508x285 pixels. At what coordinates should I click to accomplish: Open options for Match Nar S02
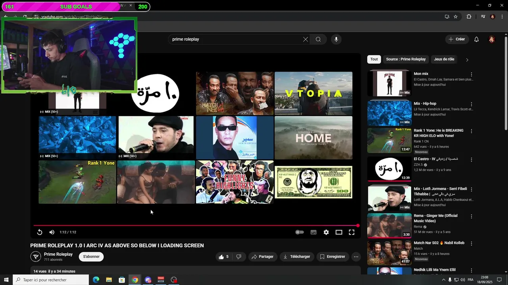pyautogui.click(x=471, y=243)
